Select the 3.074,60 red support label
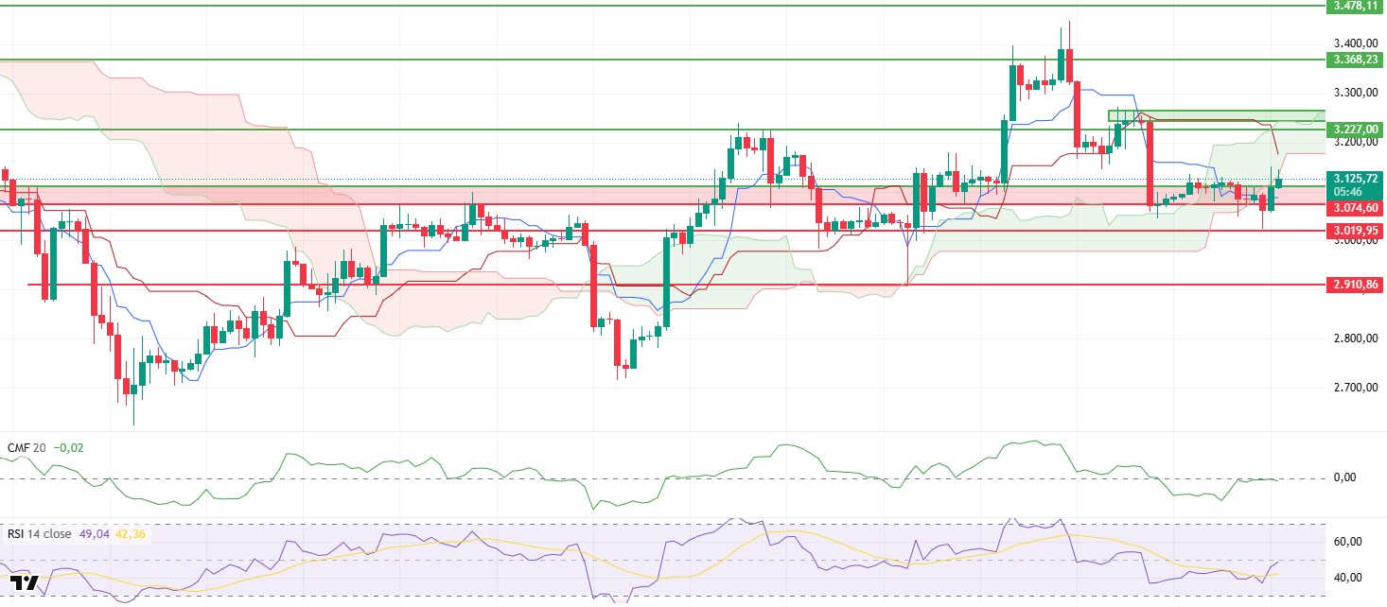 tap(1355, 207)
